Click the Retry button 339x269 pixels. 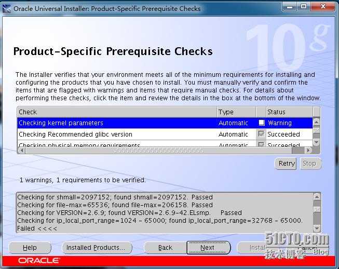tap(286, 164)
